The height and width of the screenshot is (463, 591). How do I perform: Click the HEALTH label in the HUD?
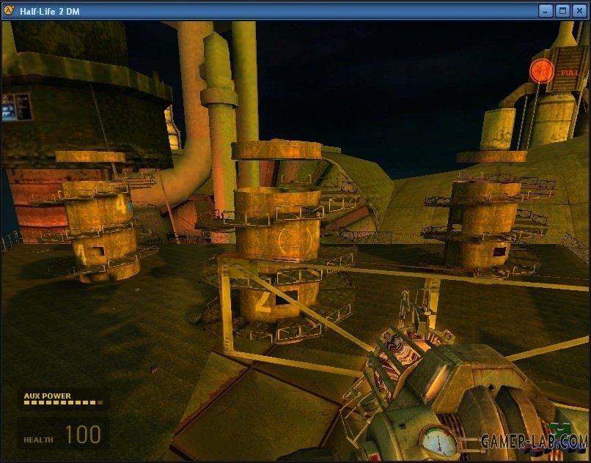[x=38, y=440]
